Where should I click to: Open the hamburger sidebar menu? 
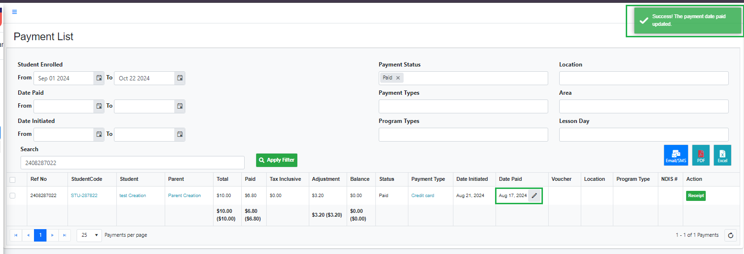tap(14, 12)
